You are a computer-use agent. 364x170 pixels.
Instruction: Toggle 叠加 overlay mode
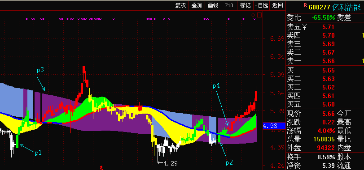[x=197, y=5]
